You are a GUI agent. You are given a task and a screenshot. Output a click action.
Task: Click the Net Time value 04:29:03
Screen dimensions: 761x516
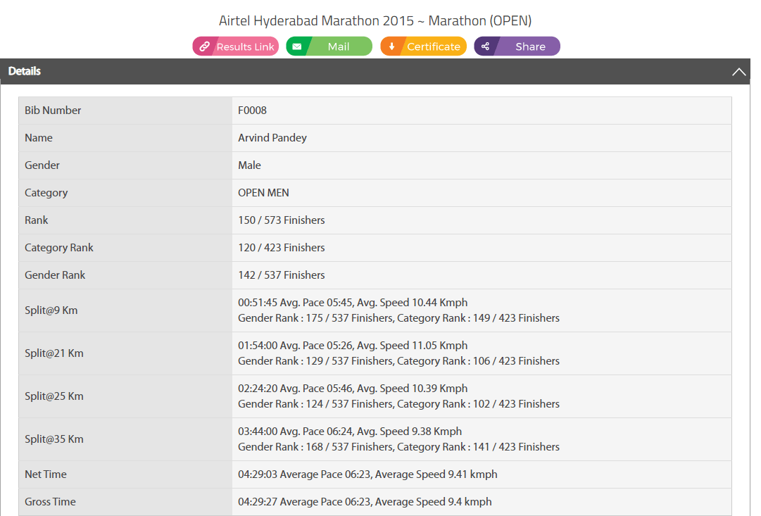(367, 474)
